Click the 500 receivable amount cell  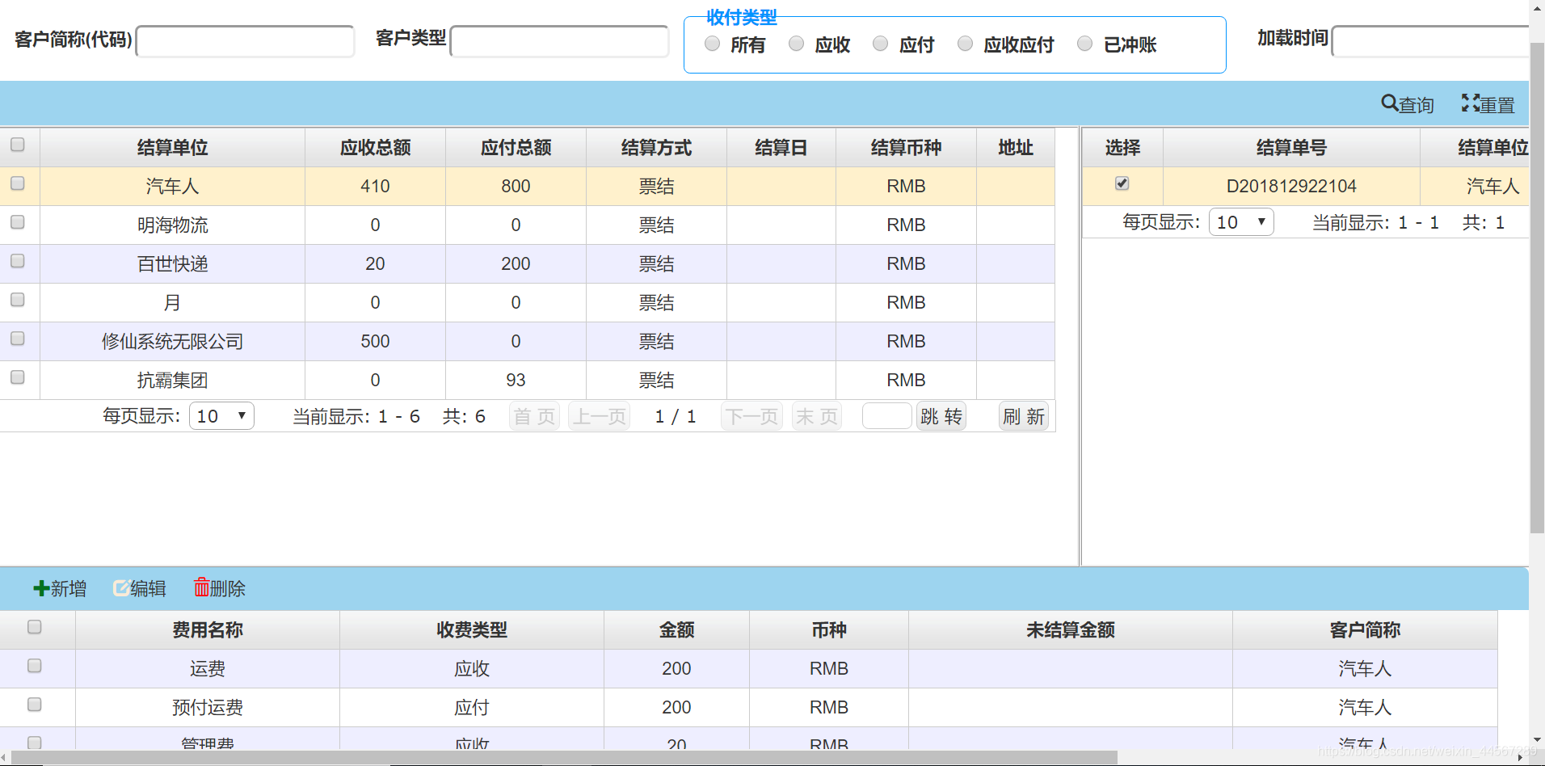click(x=375, y=341)
